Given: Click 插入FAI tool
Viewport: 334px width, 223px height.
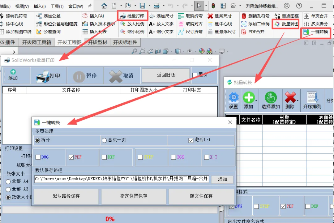Looking at the screenshot, I should tap(93, 16).
